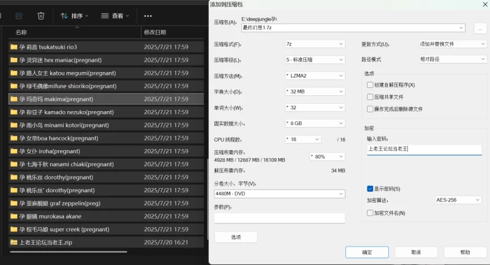Enable 创建自解压程序 checkbox

[370, 85]
